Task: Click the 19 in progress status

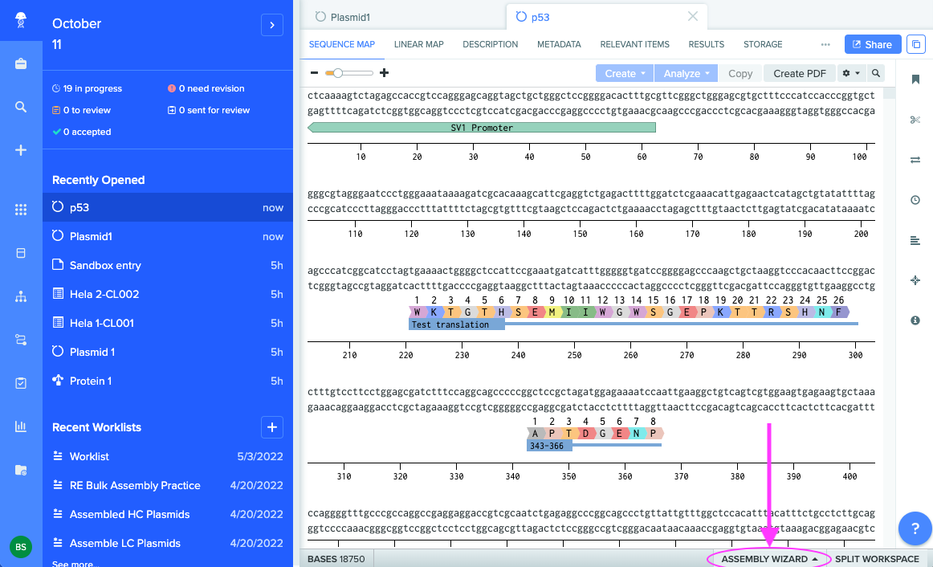Action: coord(87,88)
